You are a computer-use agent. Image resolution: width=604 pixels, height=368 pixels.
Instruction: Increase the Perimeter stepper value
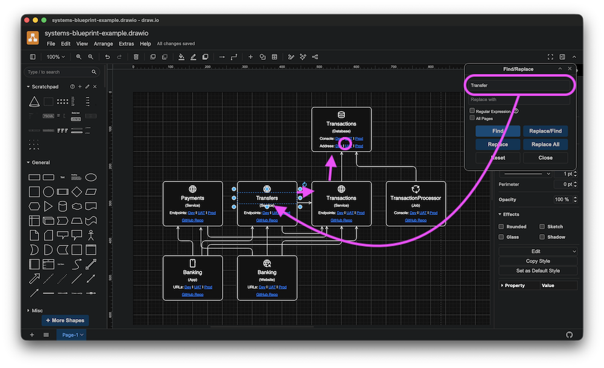click(576, 183)
